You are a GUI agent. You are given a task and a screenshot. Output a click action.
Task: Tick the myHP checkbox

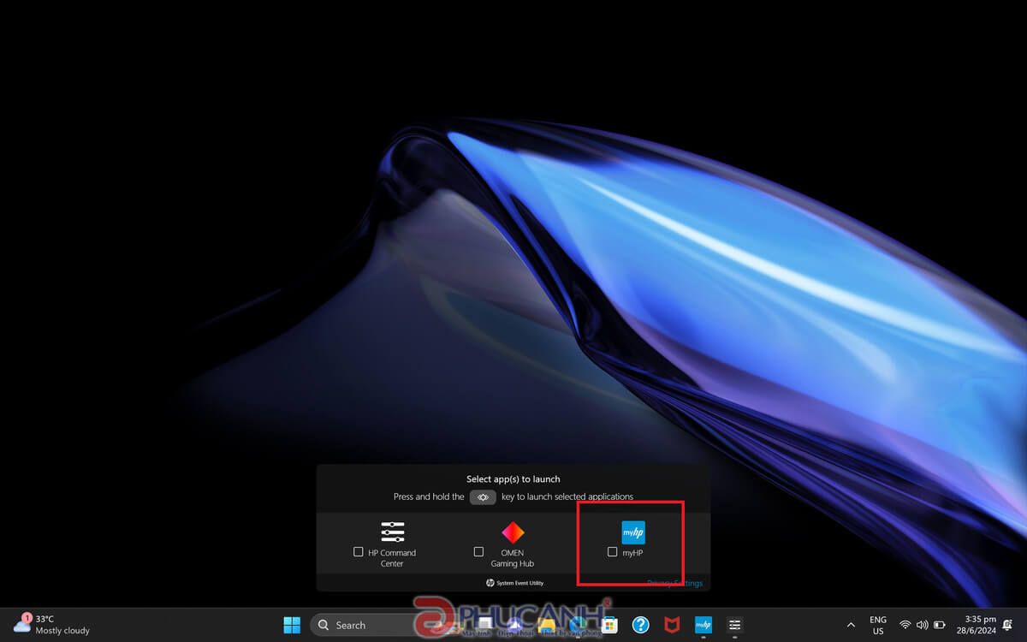point(612,552)
